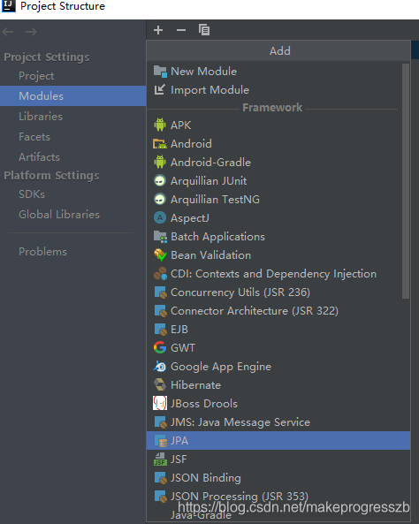
Task: Click the New Module folder icon
Action: 160,72
